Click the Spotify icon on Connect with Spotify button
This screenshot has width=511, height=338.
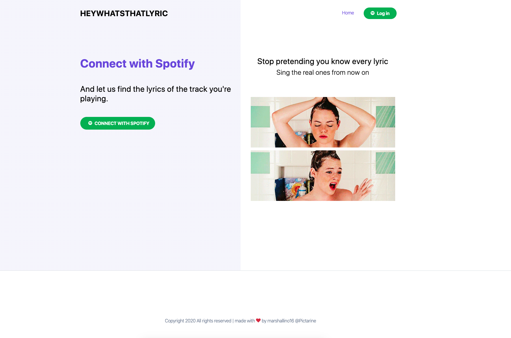pos(90,123)
